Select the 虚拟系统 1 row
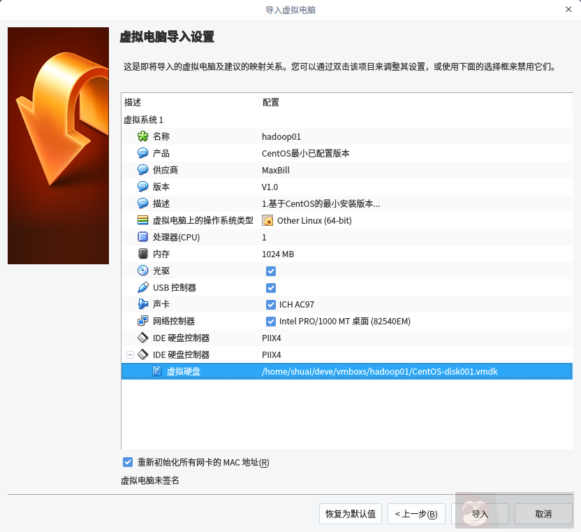Image resolution: width=581 pixels, height=532 pixels. coord(147,119)
